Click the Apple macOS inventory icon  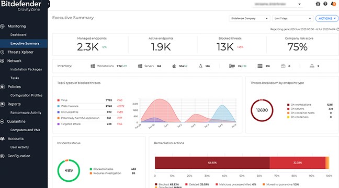174,66
